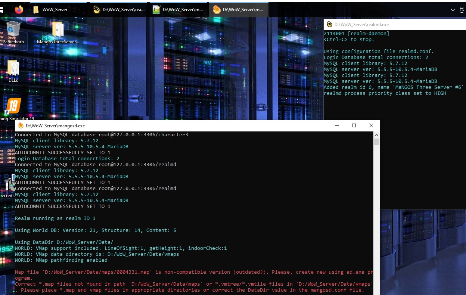Close the mangosd.exe console window
The height and width of the screenshot is (295, 466).
click(371, 126)
